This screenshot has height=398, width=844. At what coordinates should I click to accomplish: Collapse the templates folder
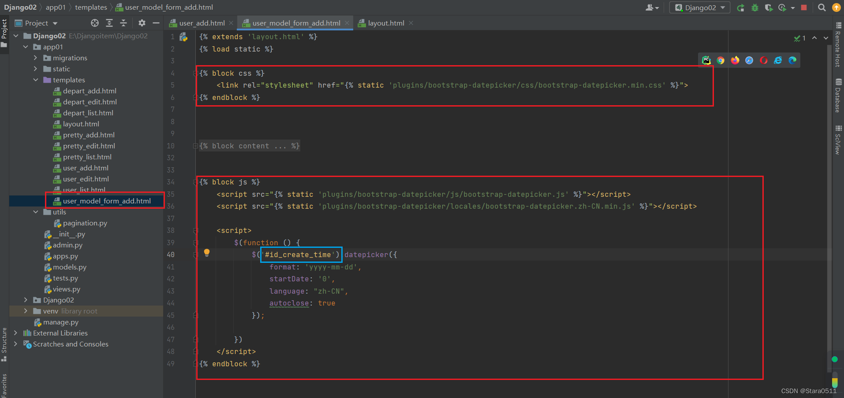(x=36, y=80)
